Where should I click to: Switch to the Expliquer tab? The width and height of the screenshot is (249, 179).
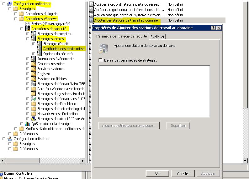pyautogui.click(x=157, y=37)
